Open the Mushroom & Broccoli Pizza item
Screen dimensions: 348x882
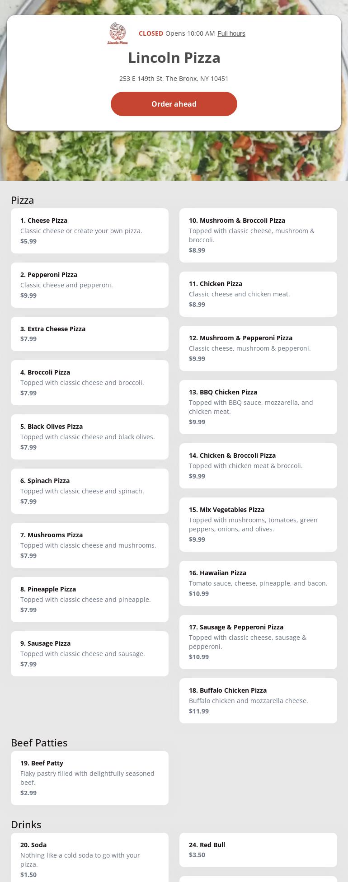tap(258, 235)
